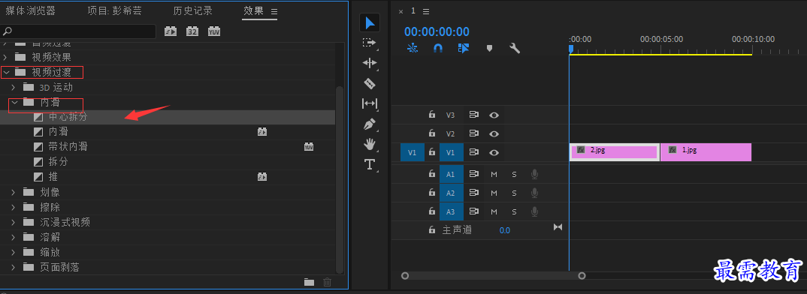Expand the 溶解 folder
The width and height of the screenshot is (807, 294).
(14, 238)
